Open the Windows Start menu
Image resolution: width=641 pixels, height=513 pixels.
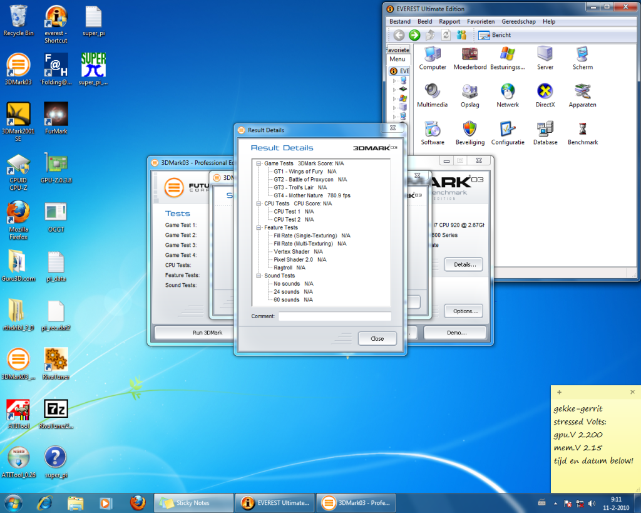click(13, 503)
